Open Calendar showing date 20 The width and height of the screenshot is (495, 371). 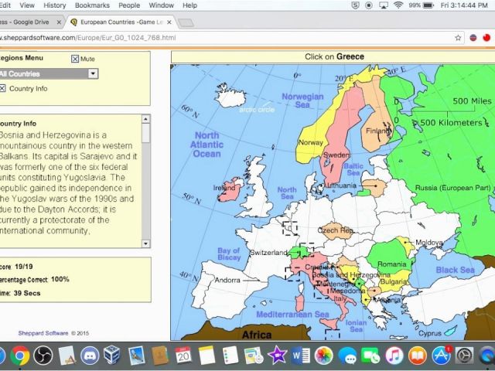click(x=183, y=356)
